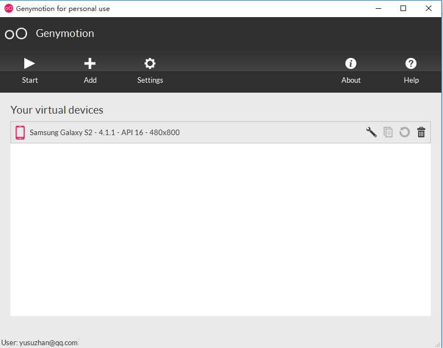
Task: Clone the Samsung Galaxy S2 device
Action: tap(388, 132)
